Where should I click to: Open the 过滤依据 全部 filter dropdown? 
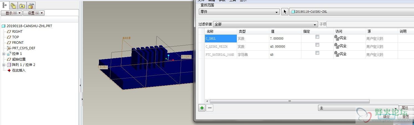(x=265, y=24)
